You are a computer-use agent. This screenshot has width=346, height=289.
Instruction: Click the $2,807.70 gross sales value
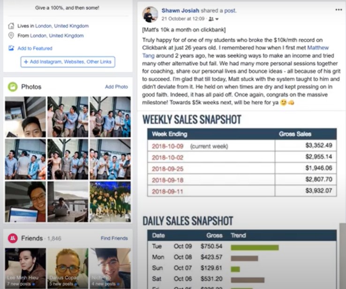coord(319,179)
